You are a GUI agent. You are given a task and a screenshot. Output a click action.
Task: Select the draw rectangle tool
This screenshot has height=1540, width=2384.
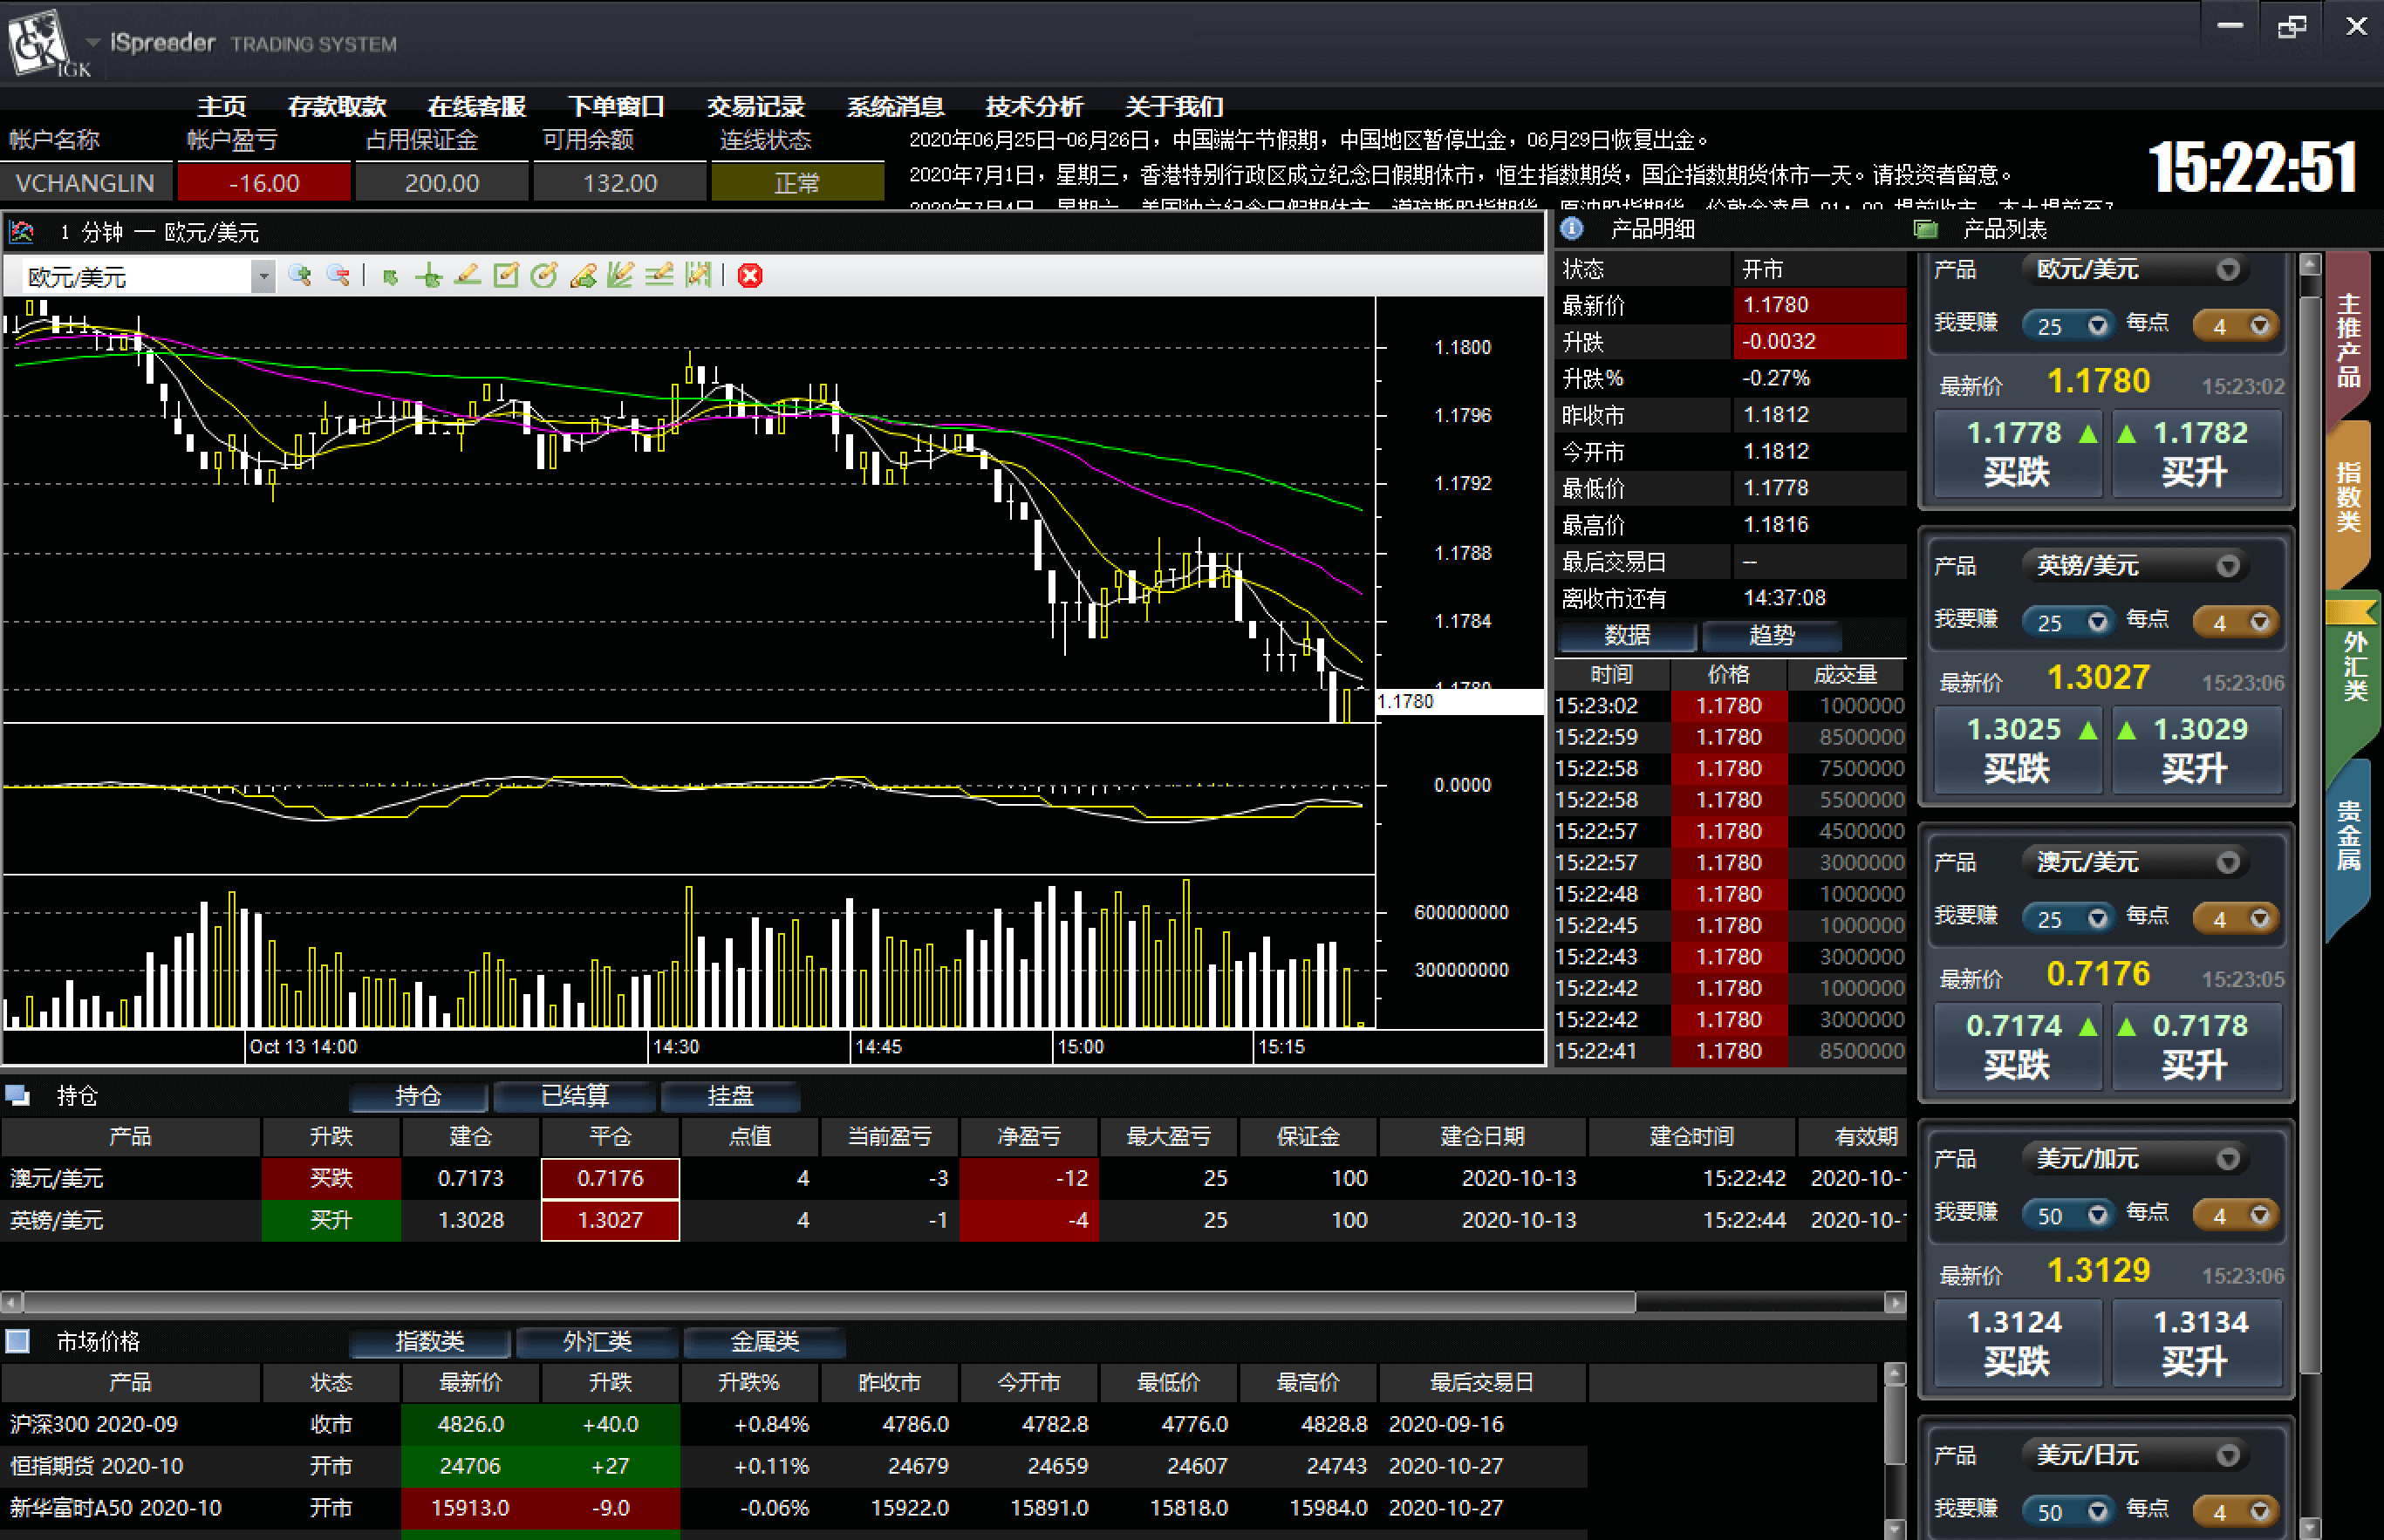(506, 275)
